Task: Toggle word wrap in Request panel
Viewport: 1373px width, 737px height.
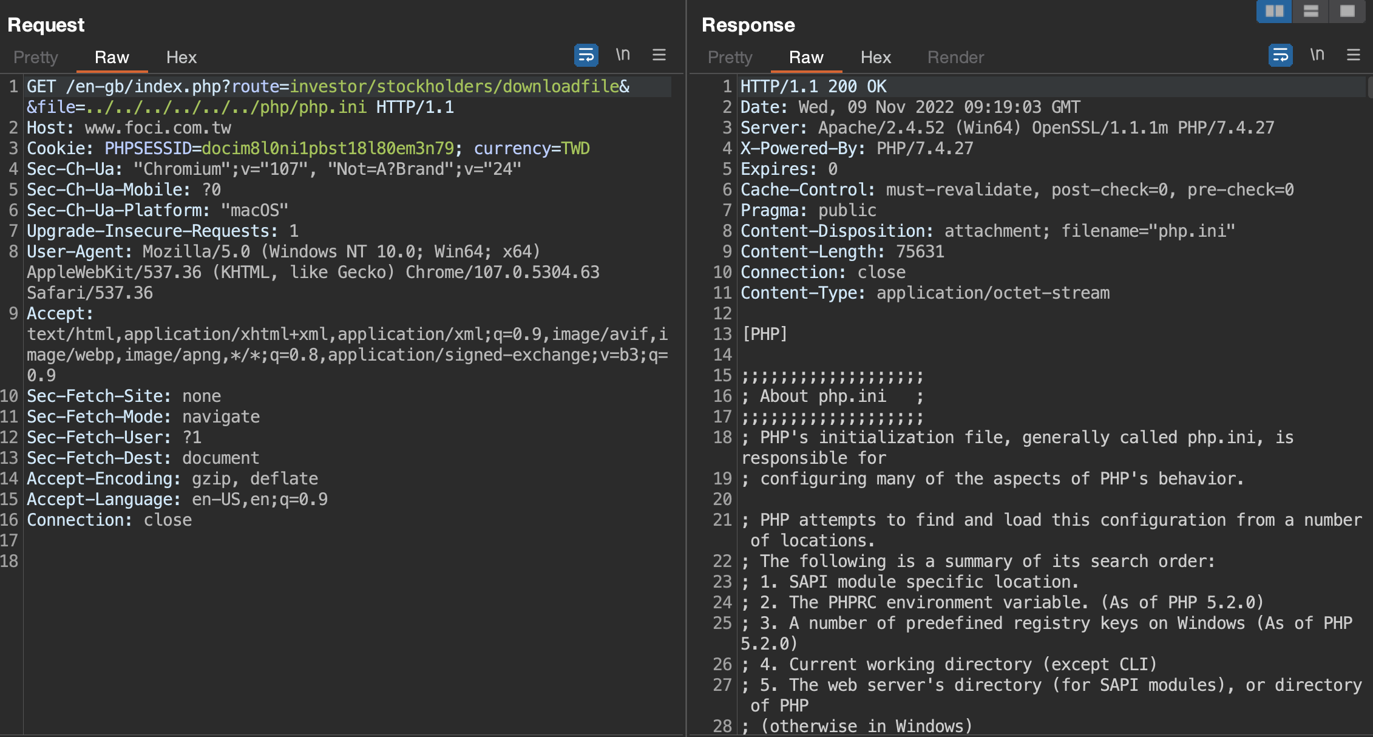Action: [x=586, y=55]
